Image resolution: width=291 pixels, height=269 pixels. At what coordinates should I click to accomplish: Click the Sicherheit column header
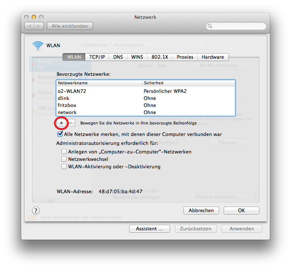click(x=189, y=83)
